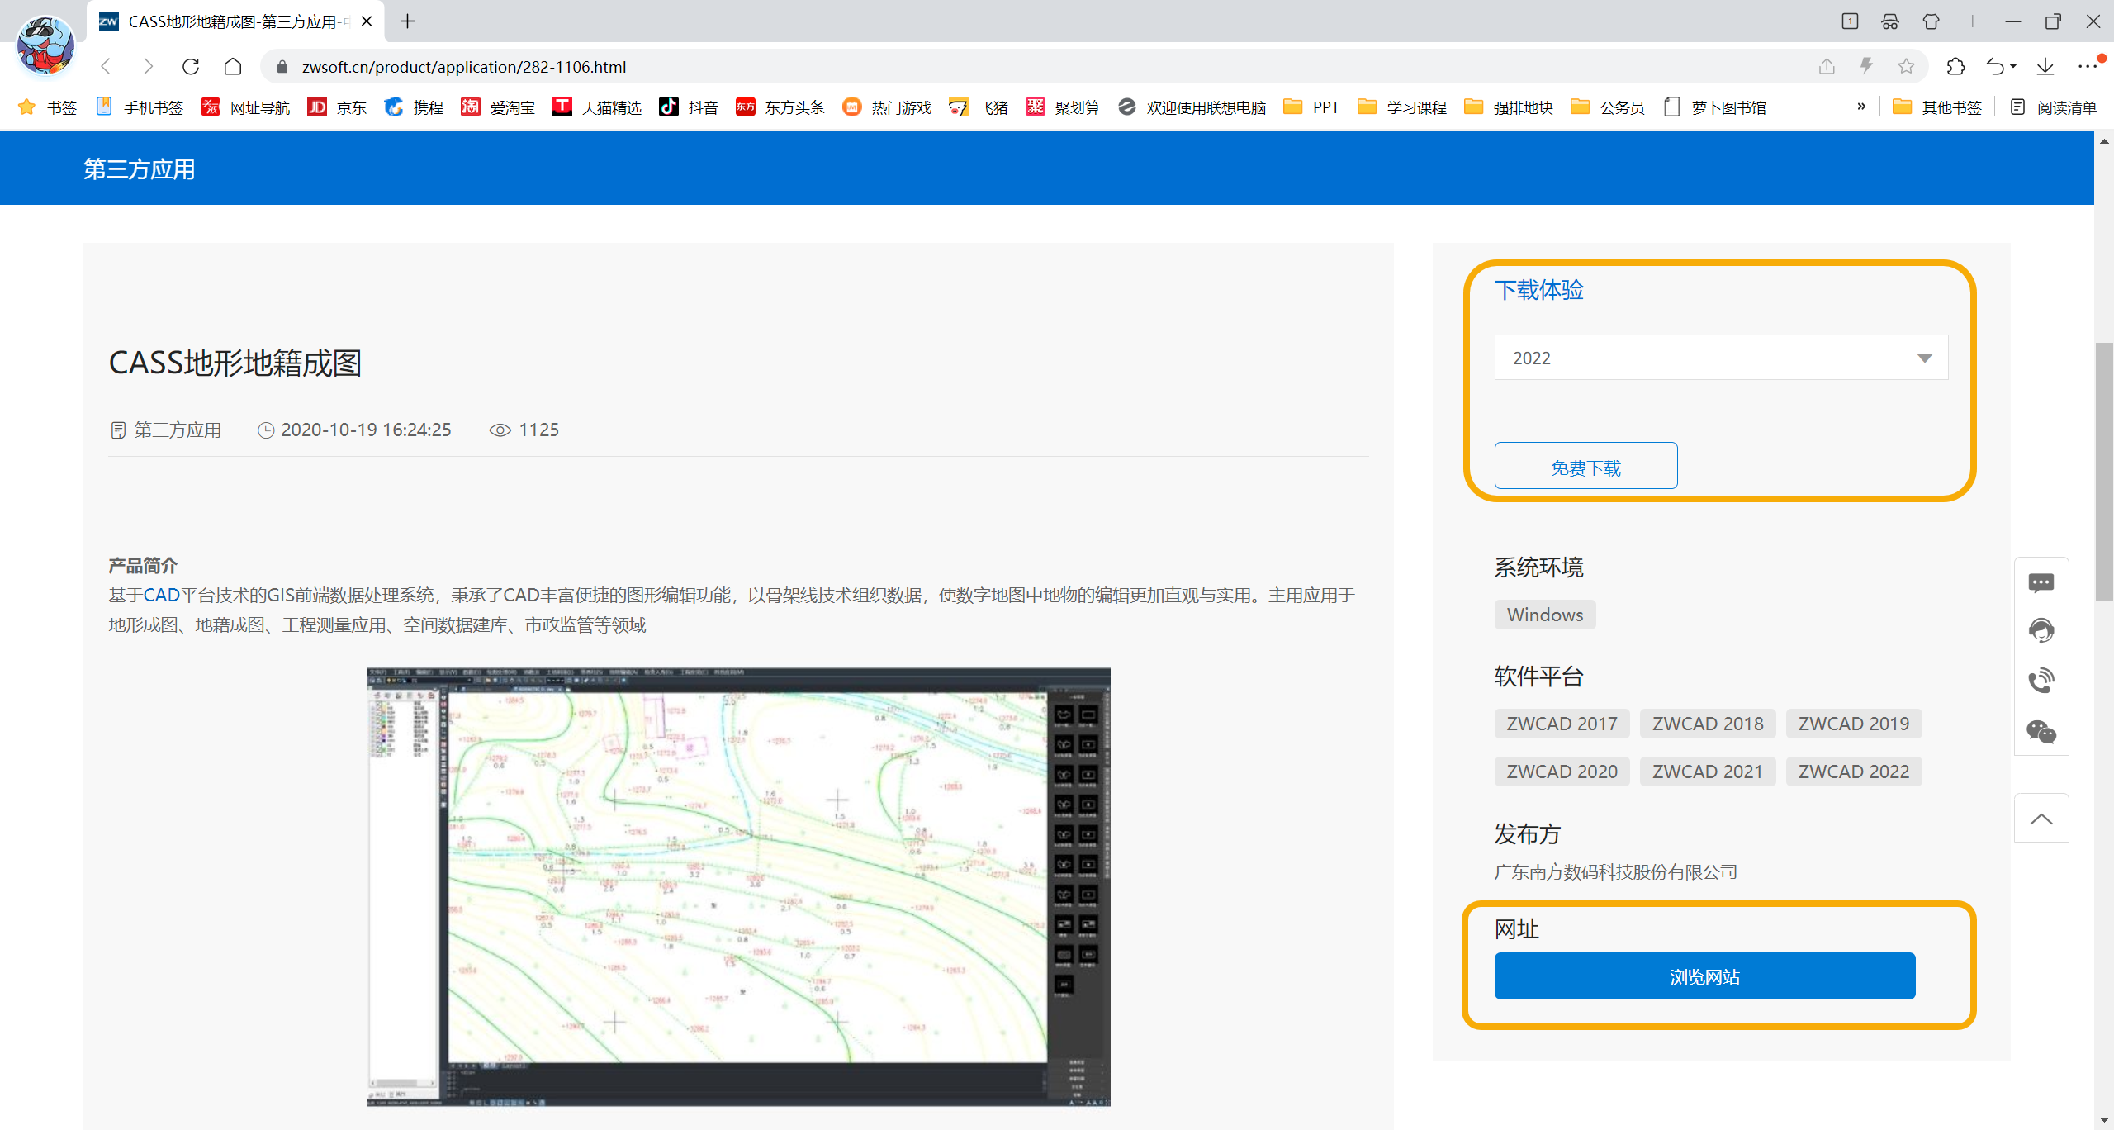Close the CASS地形地籍成图 tab
This screenshot has height=1130, width=2114.
point(367,21)
